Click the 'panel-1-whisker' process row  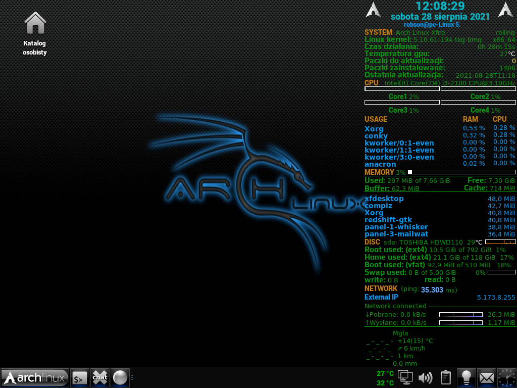coord(440,227)
